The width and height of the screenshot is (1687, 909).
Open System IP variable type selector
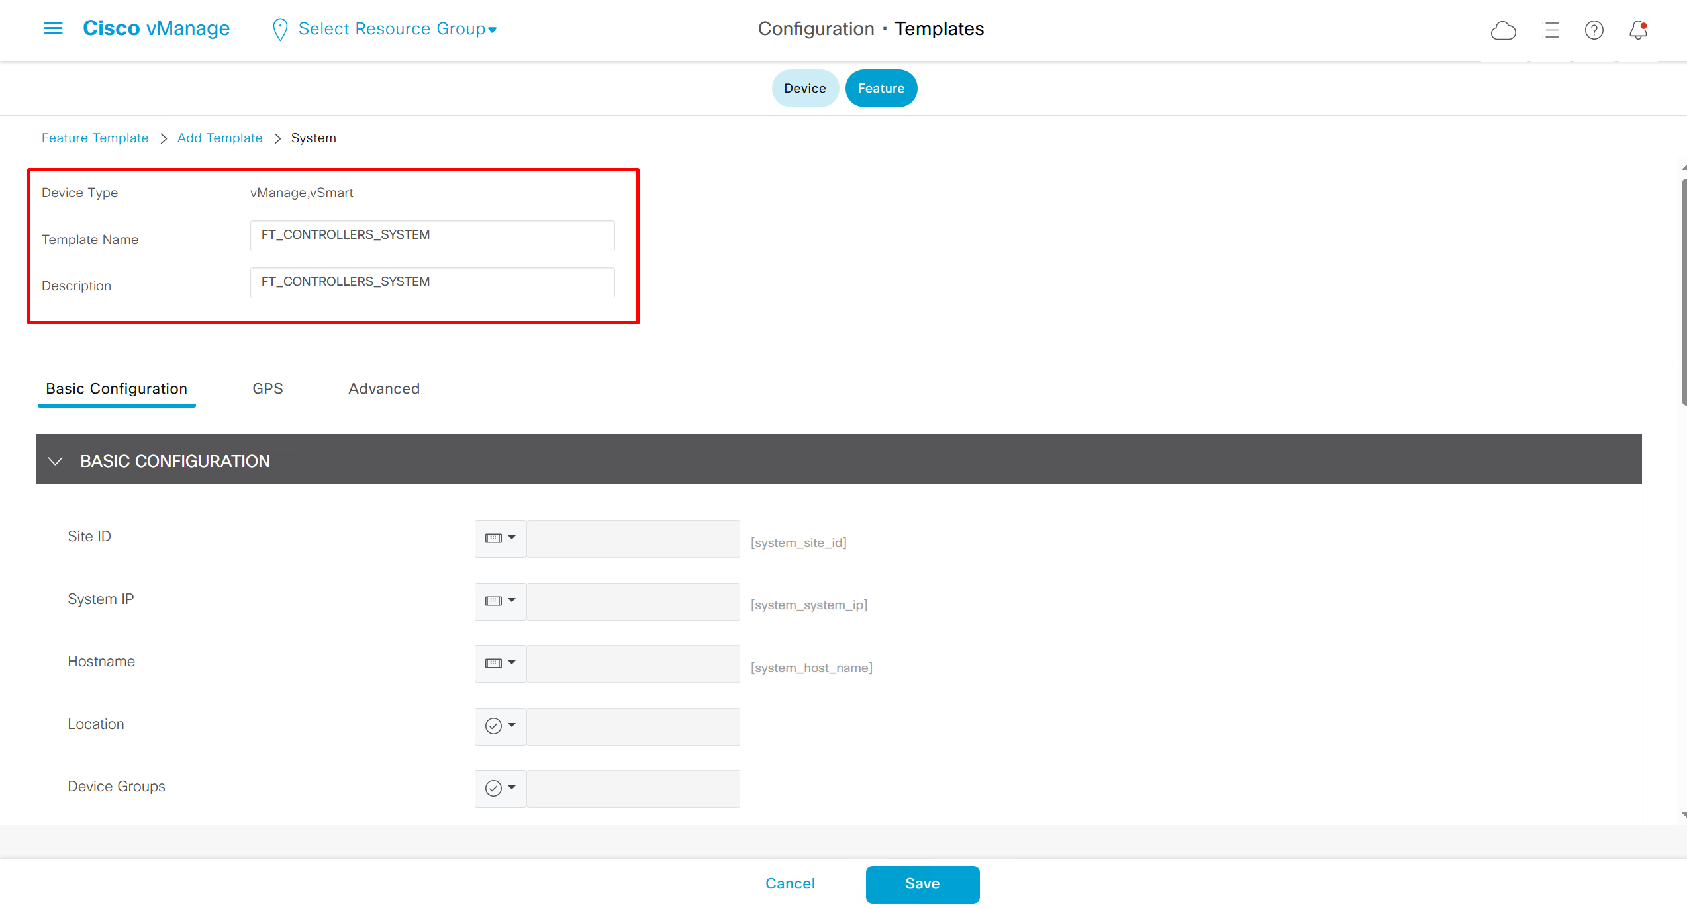point(500,601)
